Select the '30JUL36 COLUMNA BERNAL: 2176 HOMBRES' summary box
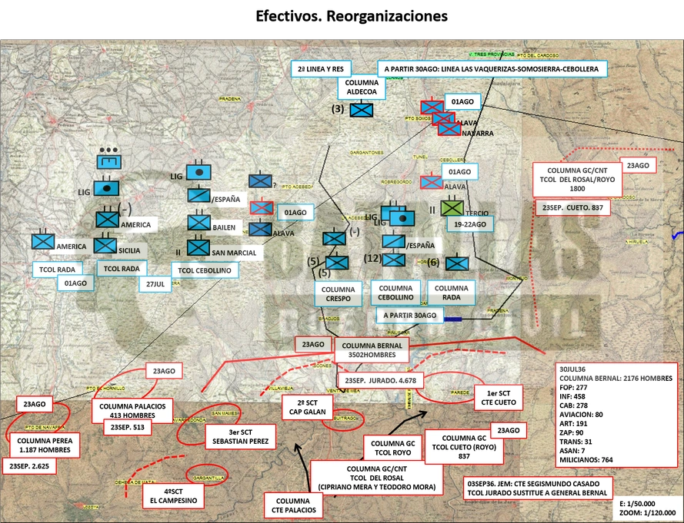This screenshot has width=684, height=523. tap(616, 414)
